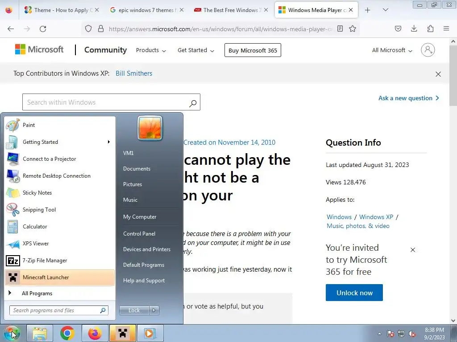This screenshot has height=342, width=457.
Task: Switch to the Theme - How to Apply tab
Action: point(61,10)
